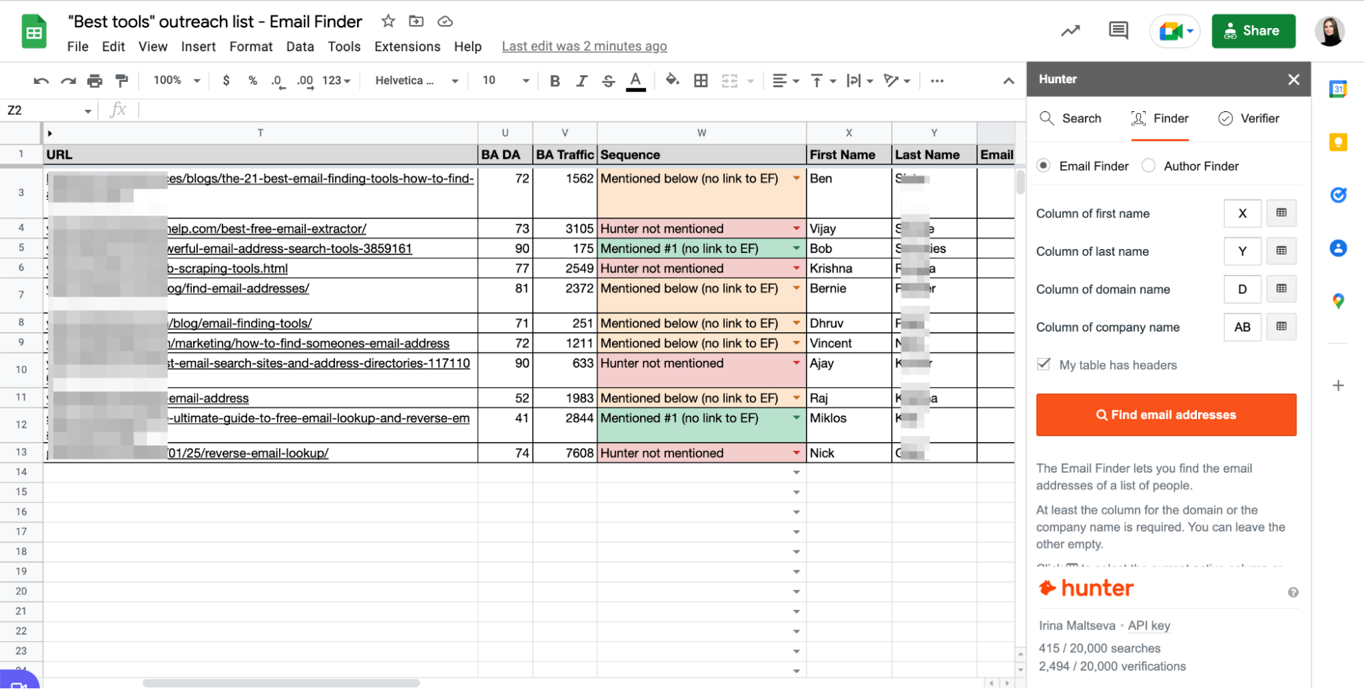Image resolution: width=1364 pixels, height=689 pixels.
Task: Open the text color picker
Action: point(635,80)
